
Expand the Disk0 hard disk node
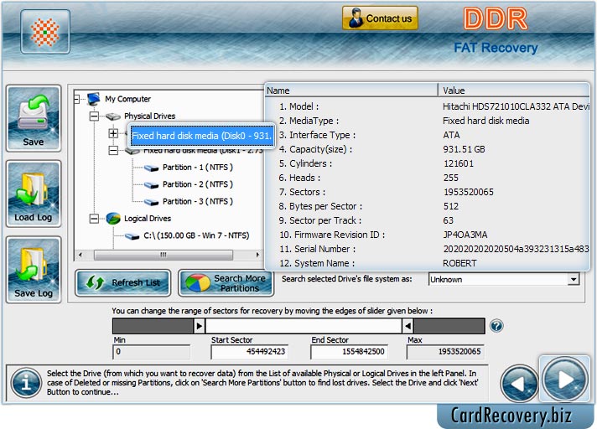[x=113, y=133]
